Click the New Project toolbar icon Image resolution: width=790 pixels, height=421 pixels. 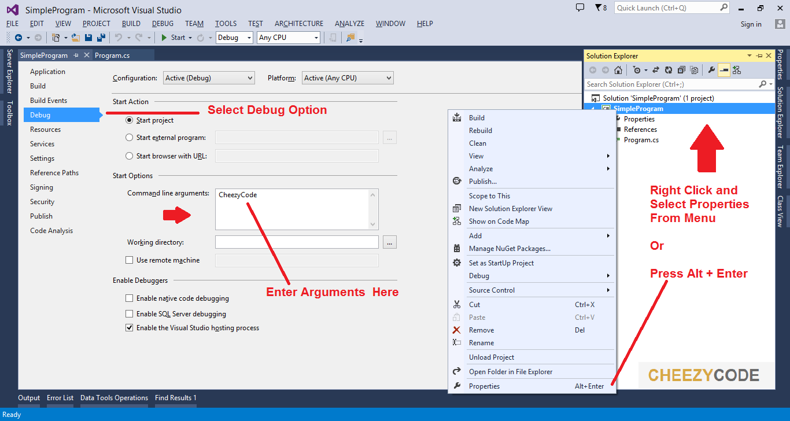click(56, 38)
